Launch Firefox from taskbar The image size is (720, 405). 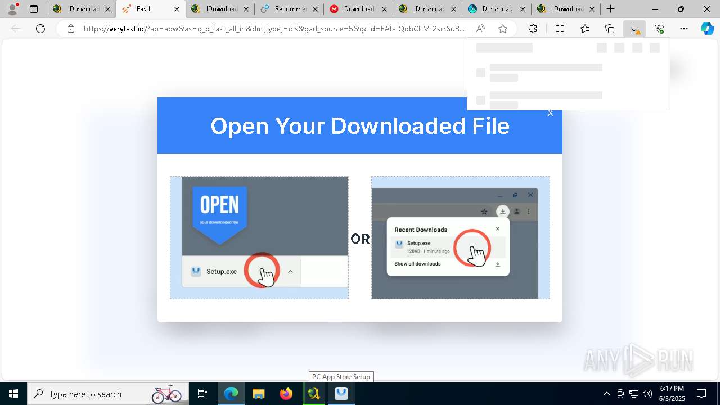(286, 394)
